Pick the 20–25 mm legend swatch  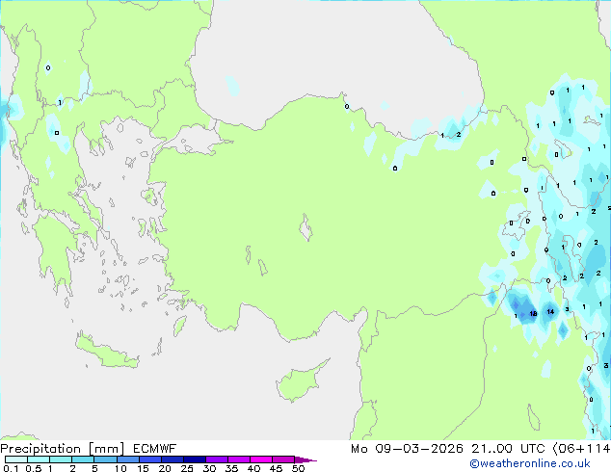(x=172, y=459)
